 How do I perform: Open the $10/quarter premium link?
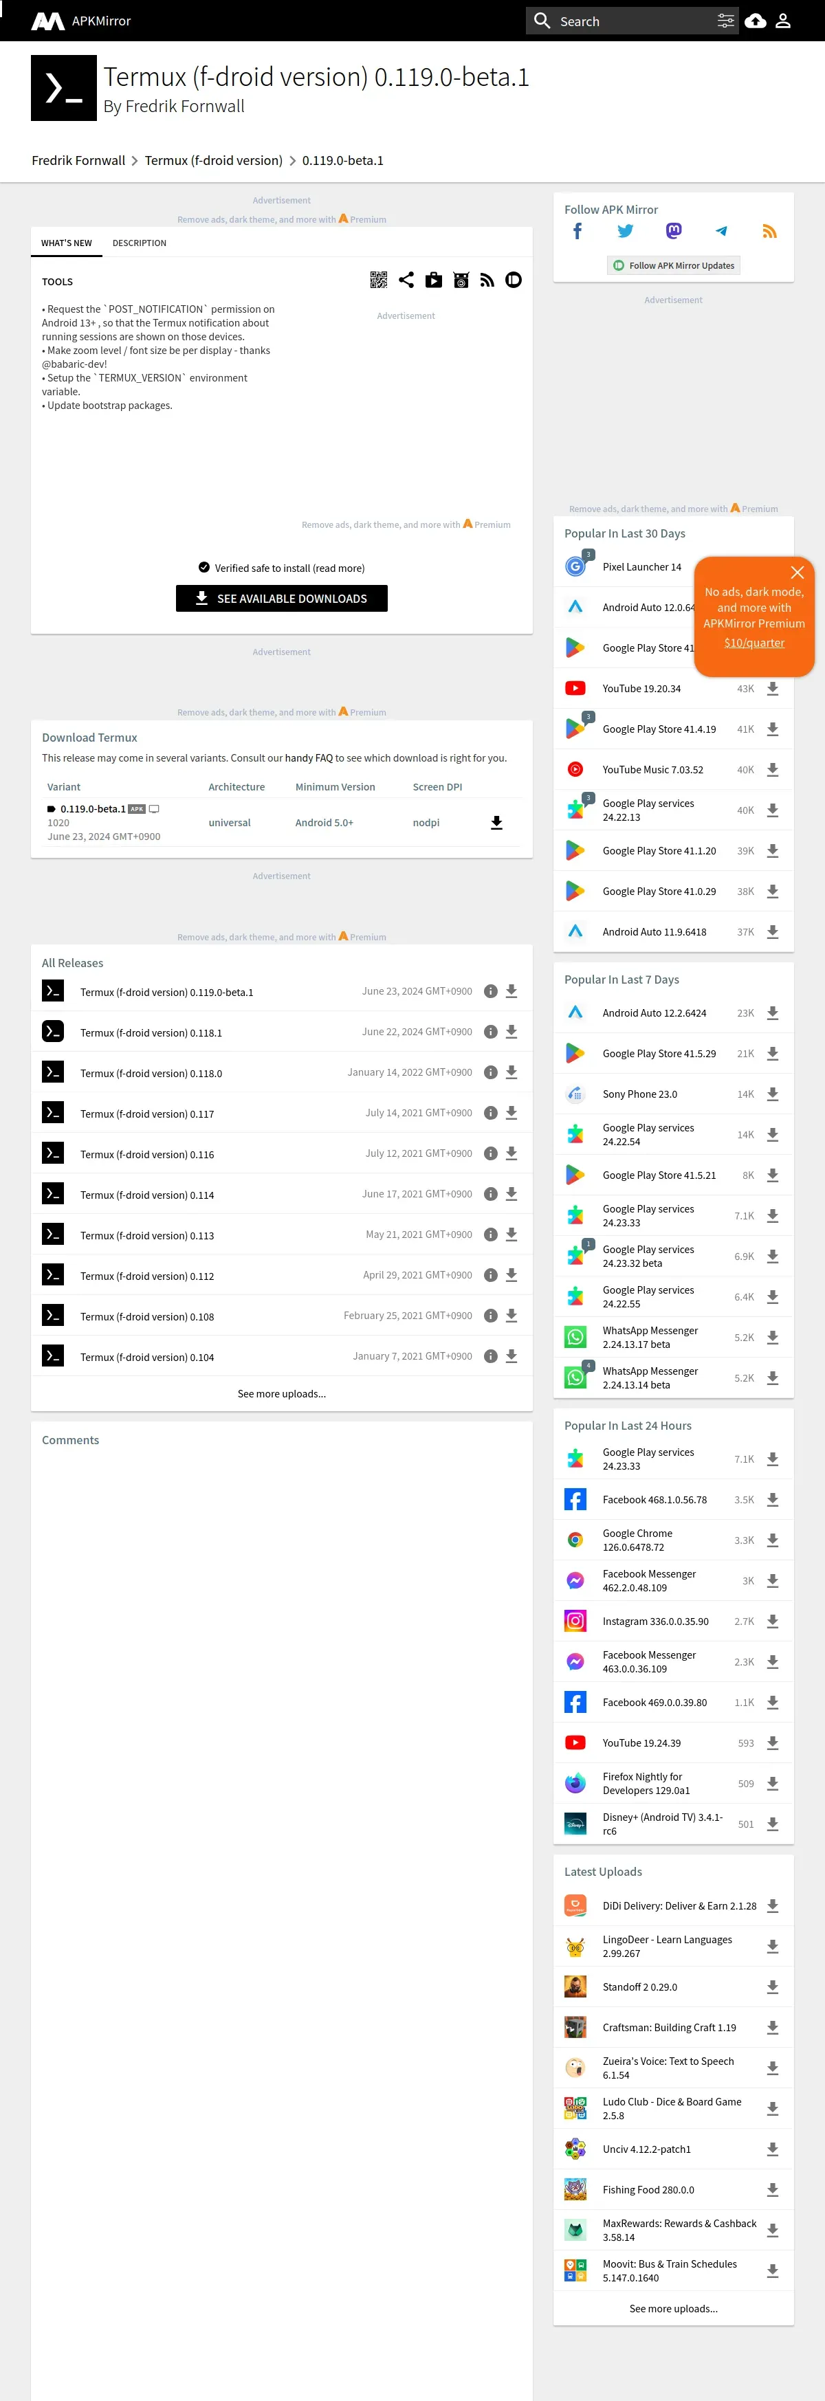[754, 642]
